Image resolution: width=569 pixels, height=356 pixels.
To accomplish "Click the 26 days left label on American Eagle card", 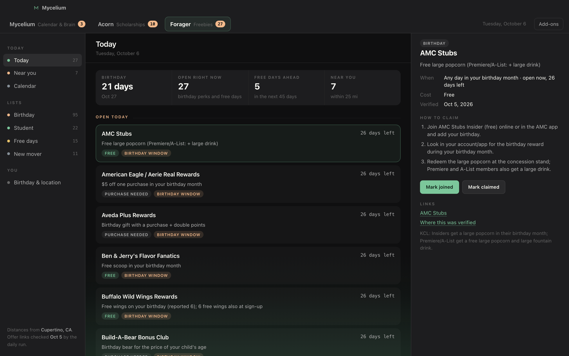I will (x=377, y=174).
